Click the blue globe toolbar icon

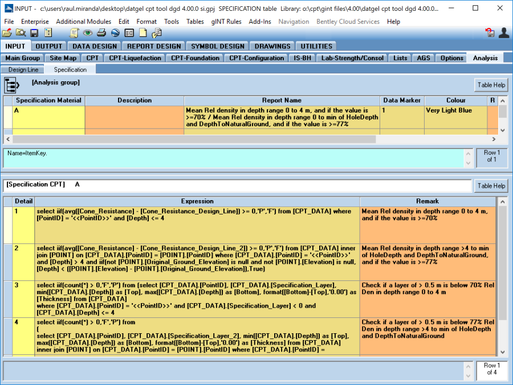coord(115,33)
